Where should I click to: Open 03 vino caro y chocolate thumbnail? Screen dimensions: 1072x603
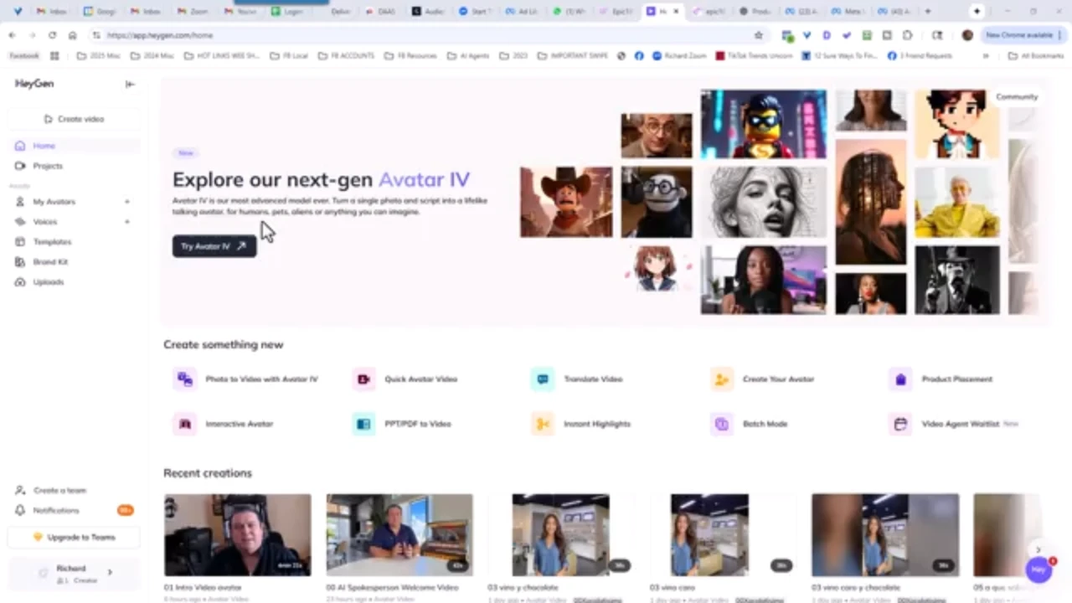tap(885, 535)
